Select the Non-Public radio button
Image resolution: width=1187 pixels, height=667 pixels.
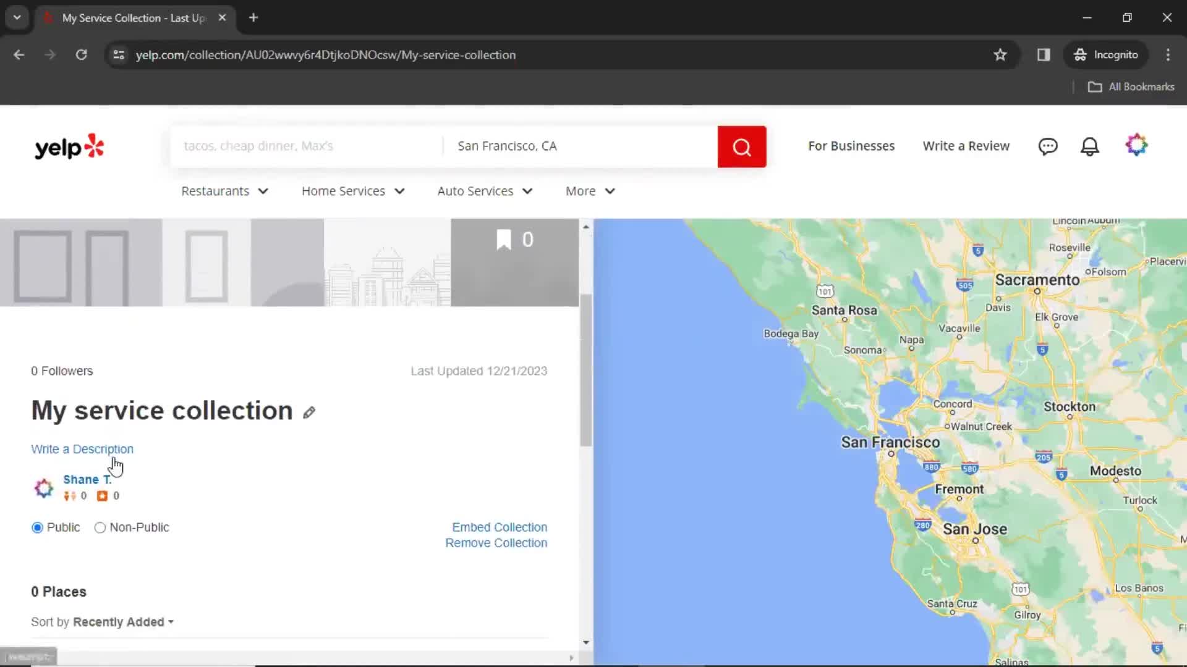pyautogui.click(x=100, y=528)
